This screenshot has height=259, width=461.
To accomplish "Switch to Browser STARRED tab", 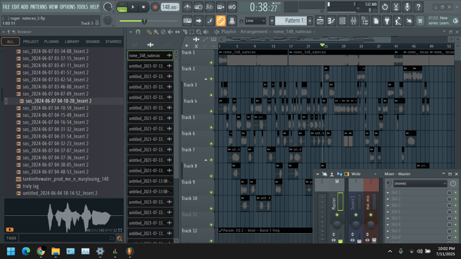I will (113, 41).
